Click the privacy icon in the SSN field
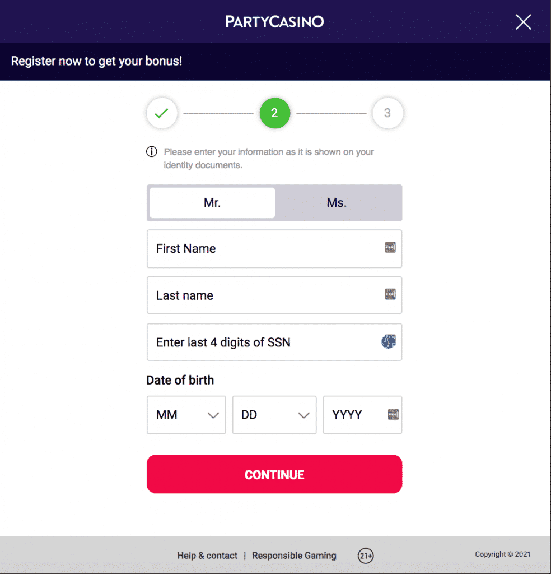The width and height of the screenshot is (551, 574). tap(389, 342)
